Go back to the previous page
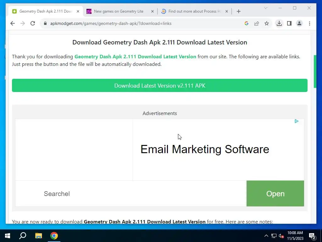This screenshot has height=242, width=322. tap(13, 23)
